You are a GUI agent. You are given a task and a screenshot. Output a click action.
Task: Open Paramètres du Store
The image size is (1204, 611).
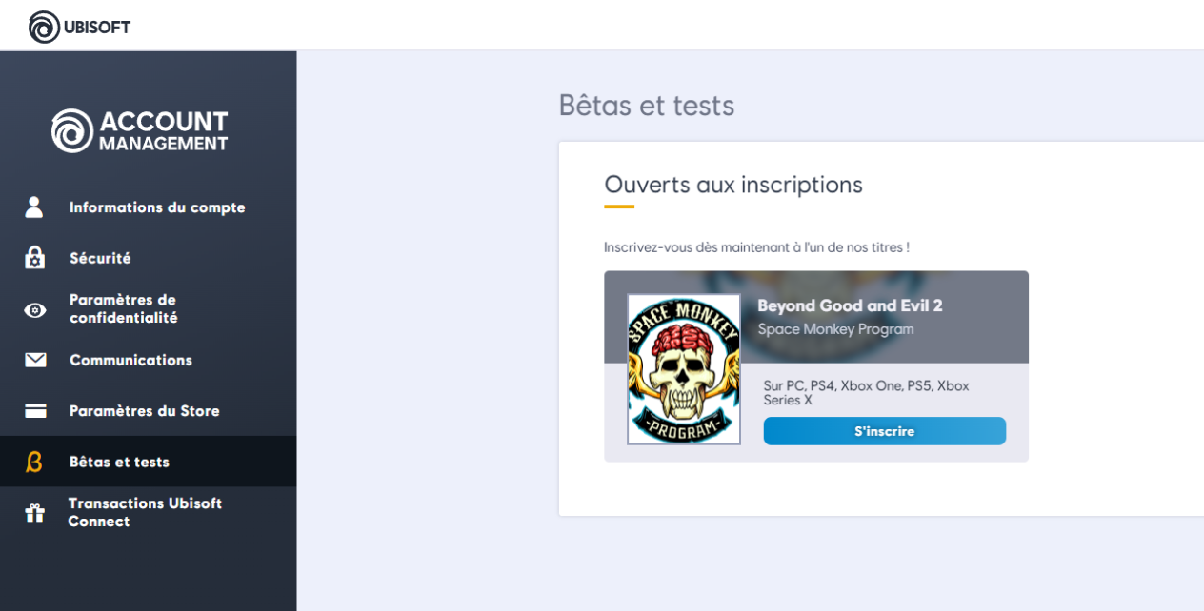pyautogui.click(x=144, y=411)
